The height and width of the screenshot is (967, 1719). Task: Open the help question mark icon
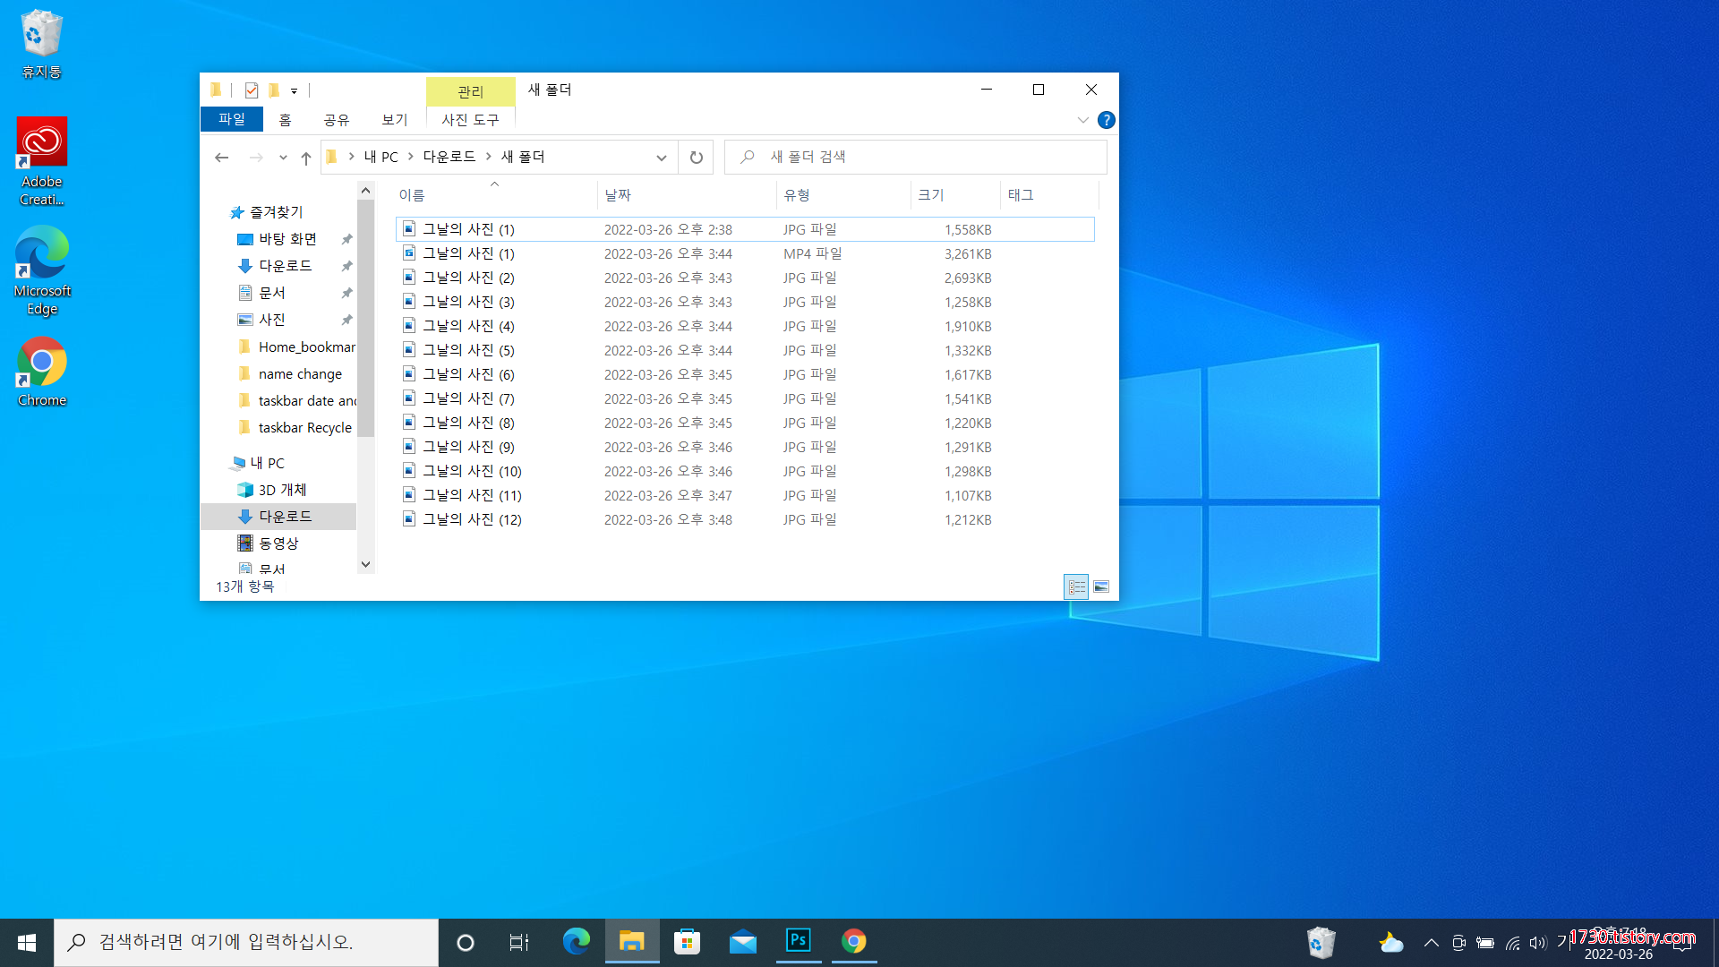point(1107,120)
